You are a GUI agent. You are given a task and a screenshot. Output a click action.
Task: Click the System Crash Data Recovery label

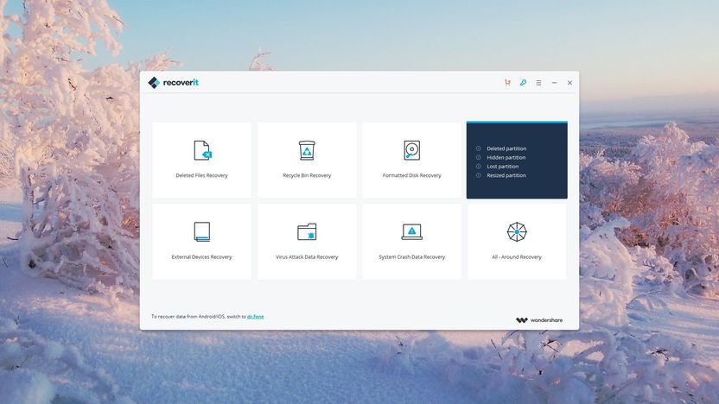pos(411,257)
